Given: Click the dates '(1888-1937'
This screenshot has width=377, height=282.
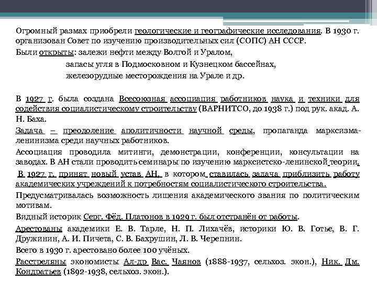Looking at the screenshot, I should click(x=227, y=262).
